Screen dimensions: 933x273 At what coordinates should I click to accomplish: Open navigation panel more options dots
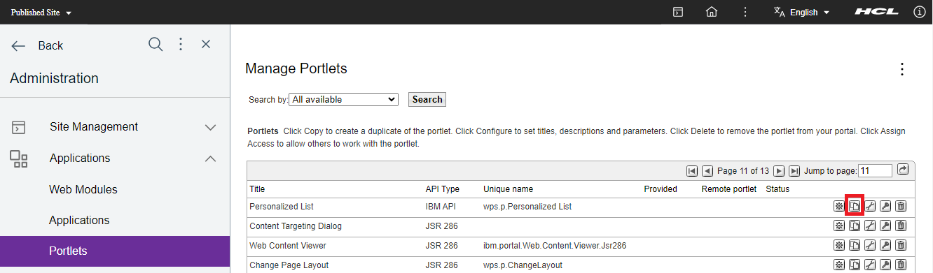(x=181, y=45)
